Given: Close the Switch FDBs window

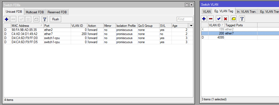Looking at the screenshot, I should (191, 5).
